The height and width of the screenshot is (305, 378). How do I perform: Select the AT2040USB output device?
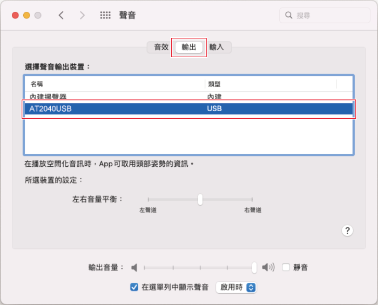click(x=189, y=109)
